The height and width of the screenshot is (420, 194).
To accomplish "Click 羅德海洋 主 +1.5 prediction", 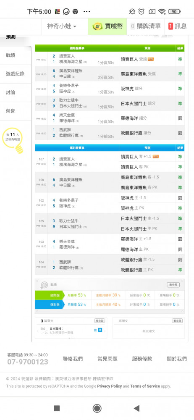I will pos(136,239).
